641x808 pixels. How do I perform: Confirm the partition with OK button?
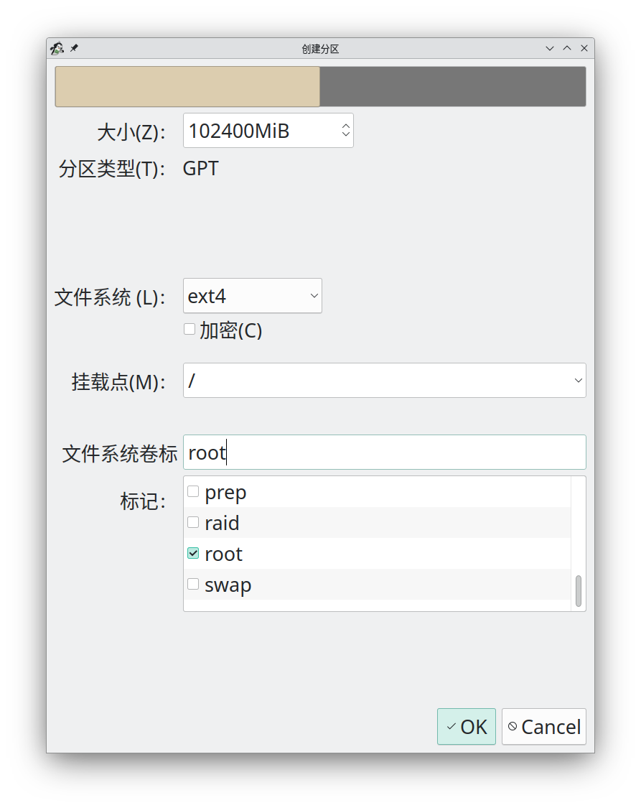click(x=466, y=727)
